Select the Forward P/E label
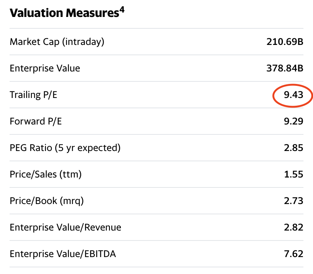This screenshot has height=274, width=313. tap(36, 121)
